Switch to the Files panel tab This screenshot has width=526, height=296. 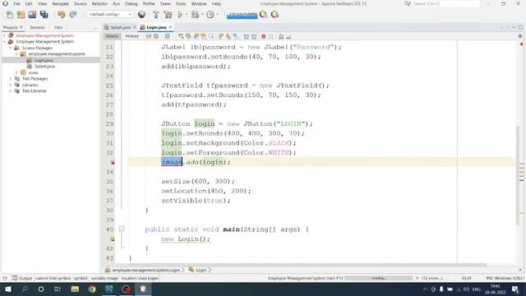pos(58,27)
